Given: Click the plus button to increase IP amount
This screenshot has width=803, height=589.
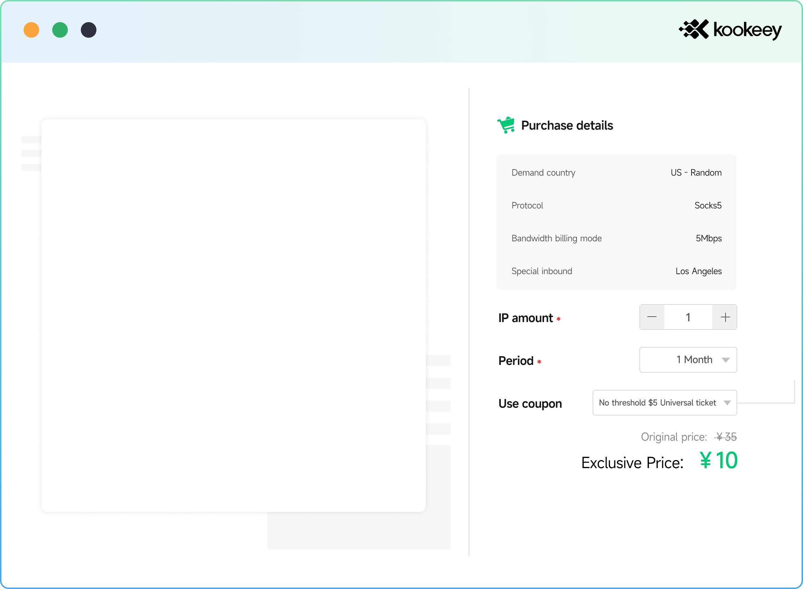Looking at the screenshot, I should click(x=724, y=317).
